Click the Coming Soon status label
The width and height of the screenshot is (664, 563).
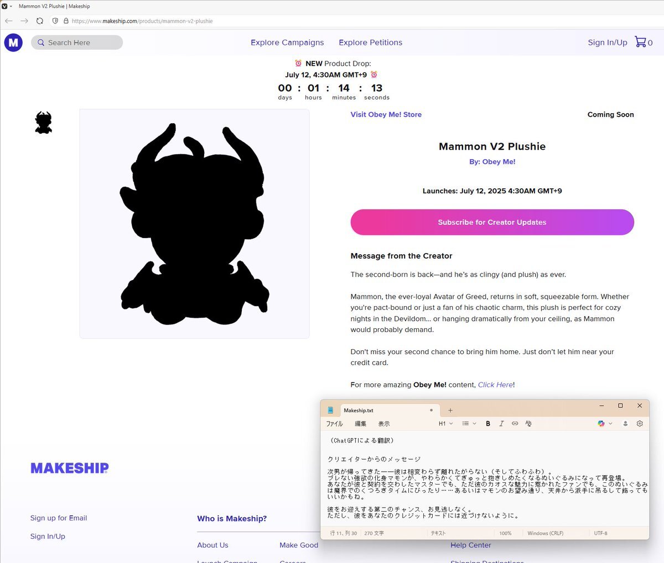point(611,114)
